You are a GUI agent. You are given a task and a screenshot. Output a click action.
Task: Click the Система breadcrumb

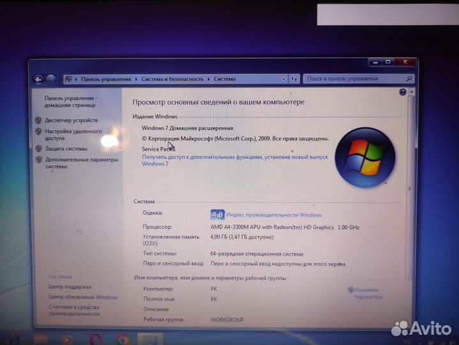(225, 79)
